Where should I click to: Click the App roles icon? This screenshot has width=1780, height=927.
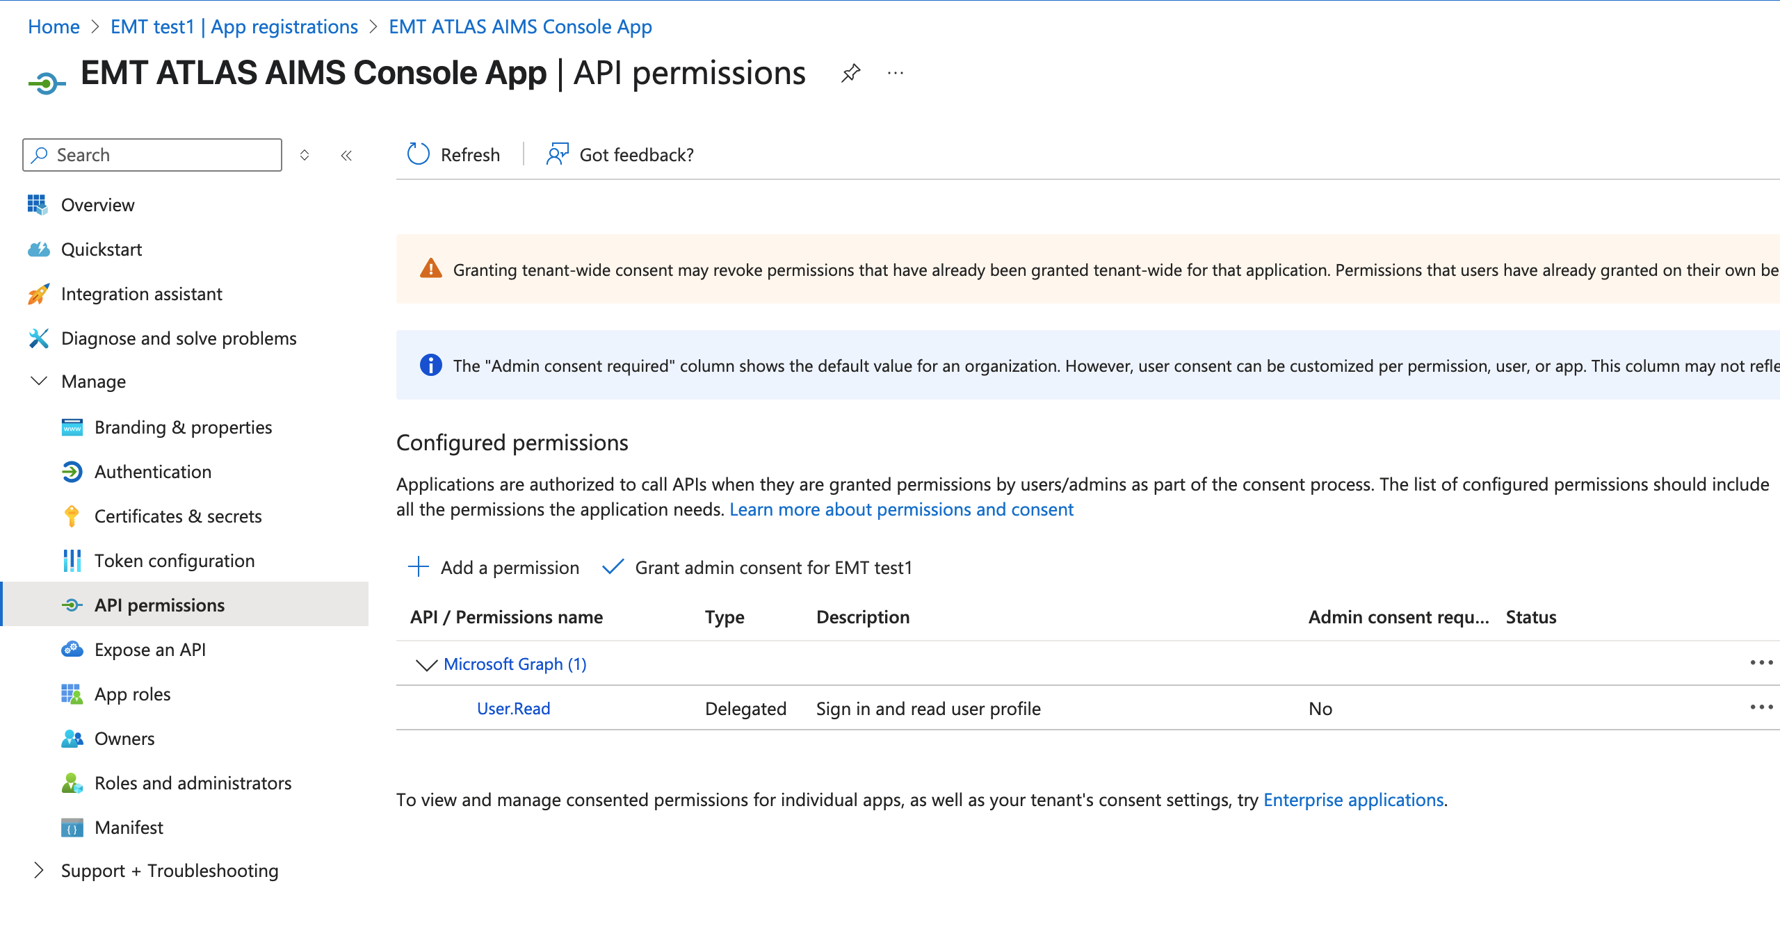[x=72, y=694]
